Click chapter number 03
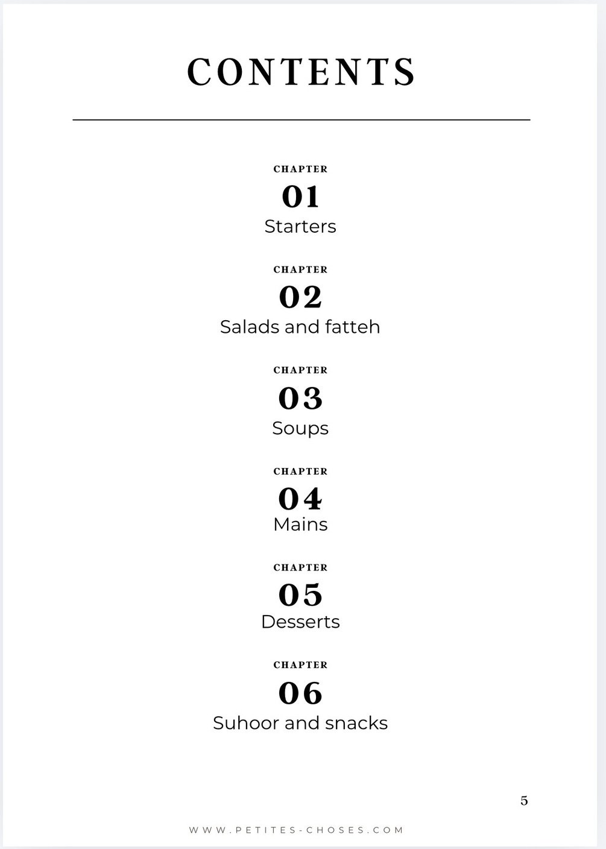This screenshot has width=606, height=849. [x=300, y=398]
